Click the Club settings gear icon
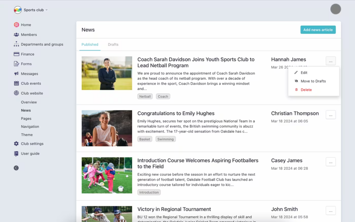 pyautogui.click(x=16, y=144)
